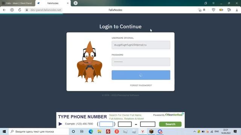Open File Explorer from taskbar
The width and height of the screenshot is (241, 135).
point(99,132)
